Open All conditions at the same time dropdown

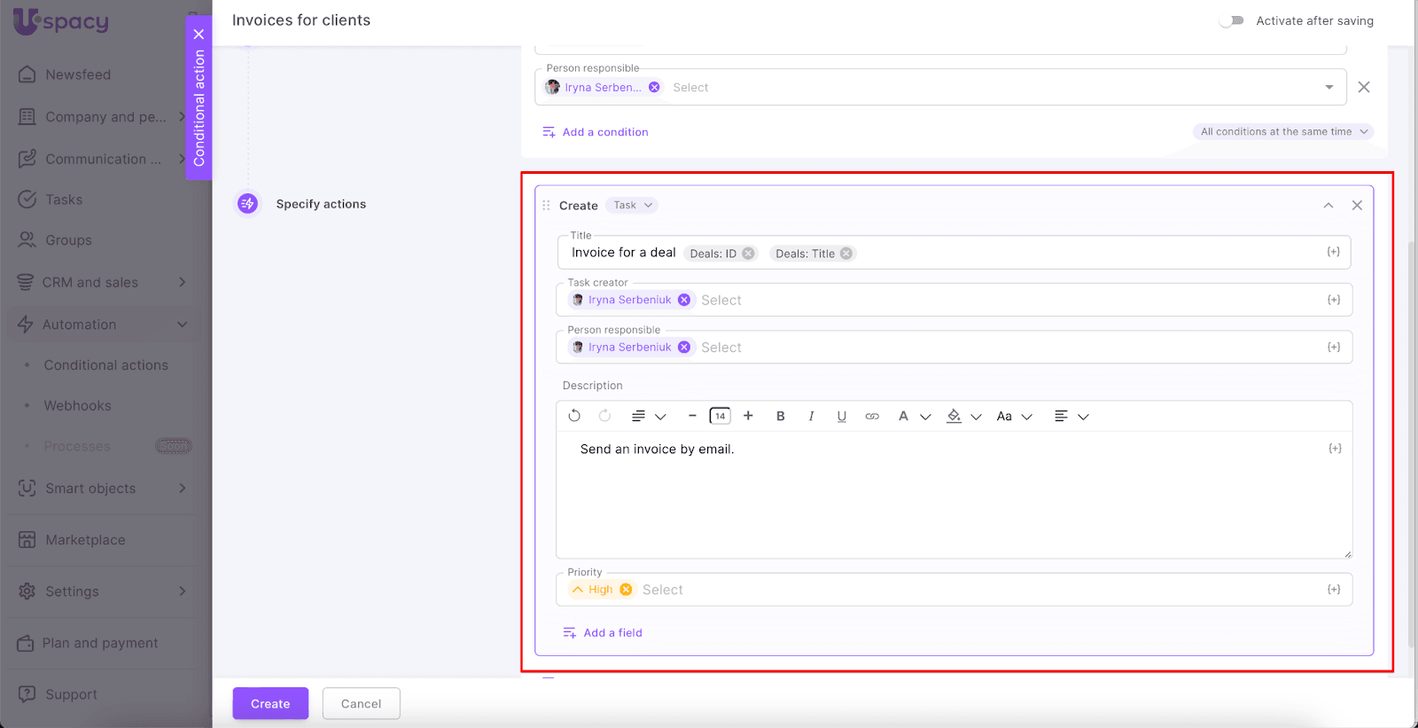(x=1283, y=132)
